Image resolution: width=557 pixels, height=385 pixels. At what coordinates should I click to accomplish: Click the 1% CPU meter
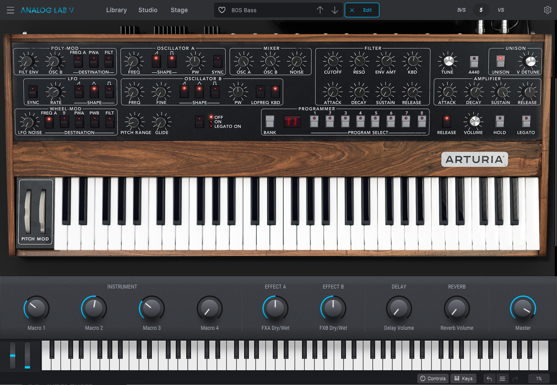point(539,378)
